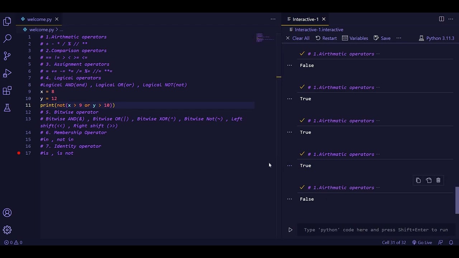Click the '#is , is not' comment line
This screenshot has width=459, height=258.
(x=57, y=153)
